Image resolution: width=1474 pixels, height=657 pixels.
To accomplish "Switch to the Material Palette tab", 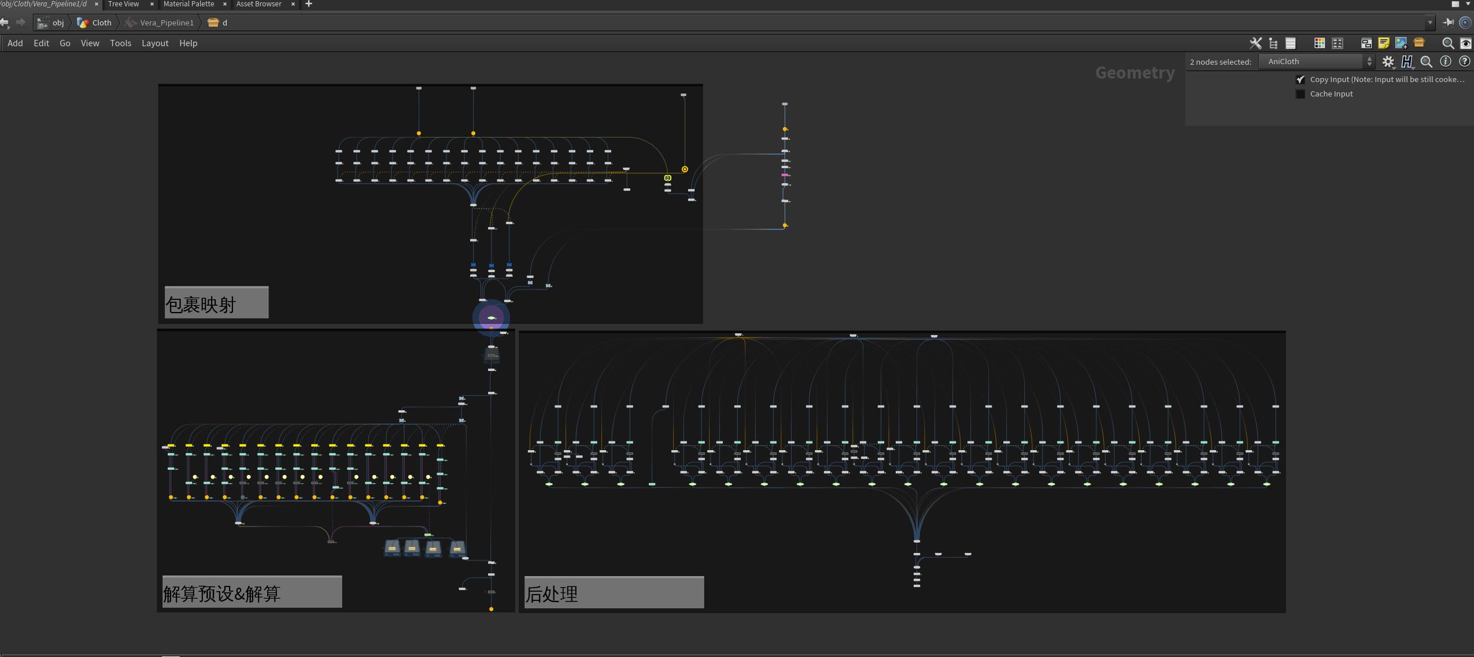I will point(189,4).
